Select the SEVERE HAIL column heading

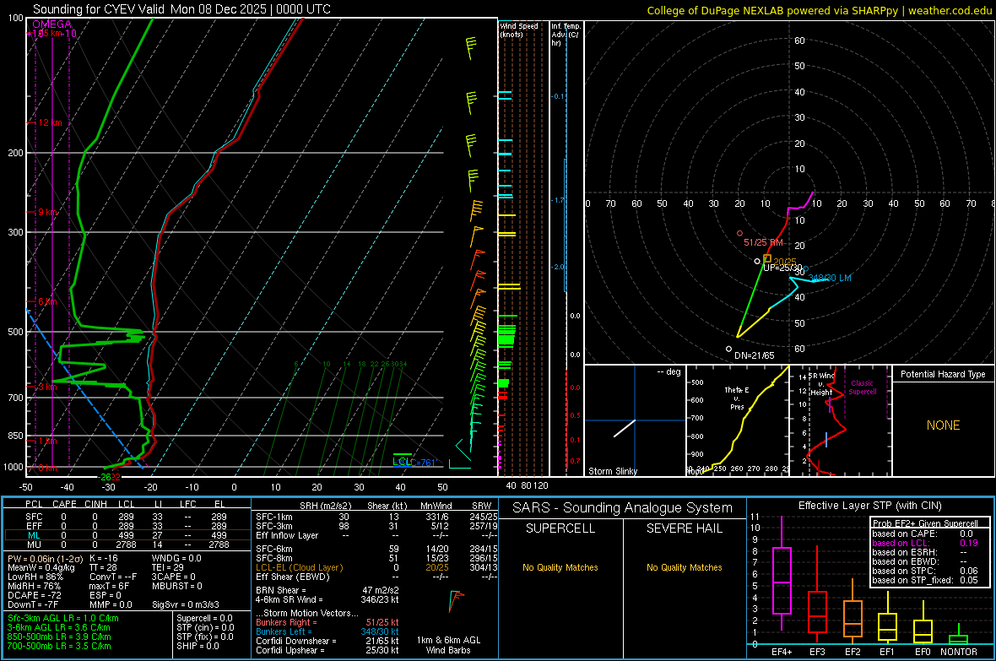(x=684, y=528)
